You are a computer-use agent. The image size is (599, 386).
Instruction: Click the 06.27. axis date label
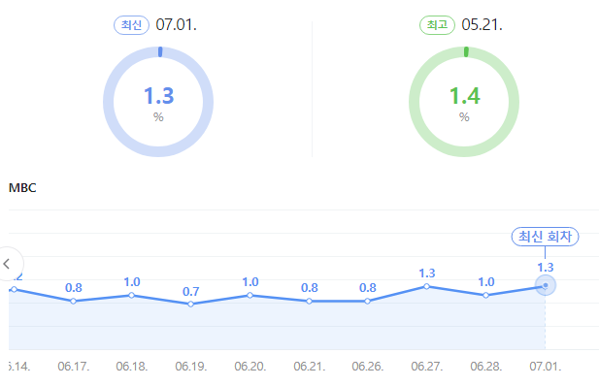pyautogui.click(x=427, y=367)
